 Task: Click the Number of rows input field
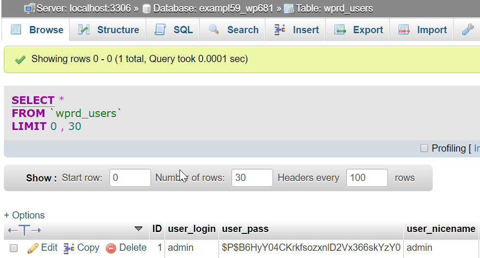pos(252,178)
